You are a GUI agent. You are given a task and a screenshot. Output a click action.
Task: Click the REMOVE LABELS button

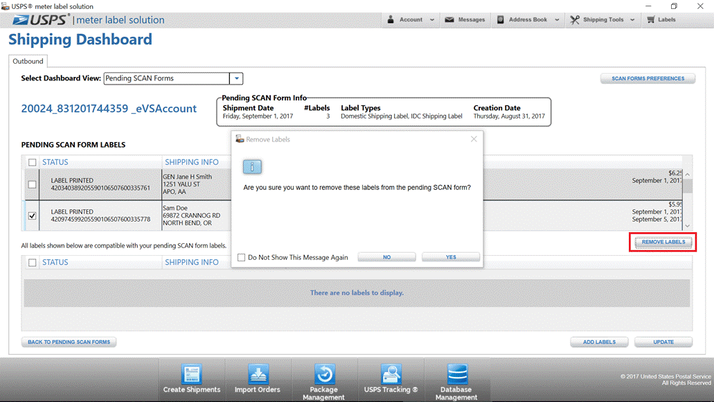(x=663, y=242)
